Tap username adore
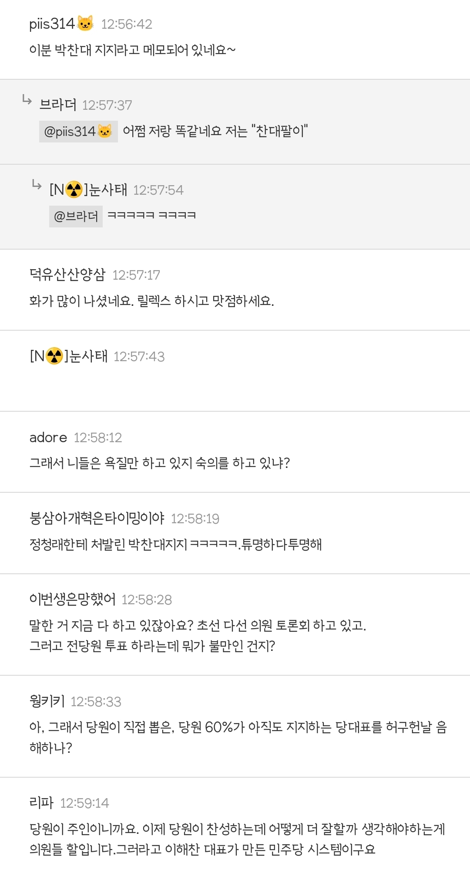 pyautogui.click(x=48, y=437)
